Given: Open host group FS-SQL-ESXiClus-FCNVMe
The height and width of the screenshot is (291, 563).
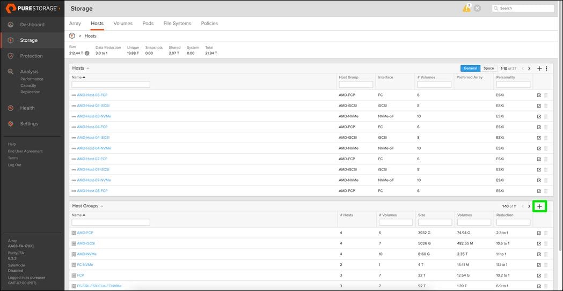Looking at the screenshot, I should coord(99,286).
